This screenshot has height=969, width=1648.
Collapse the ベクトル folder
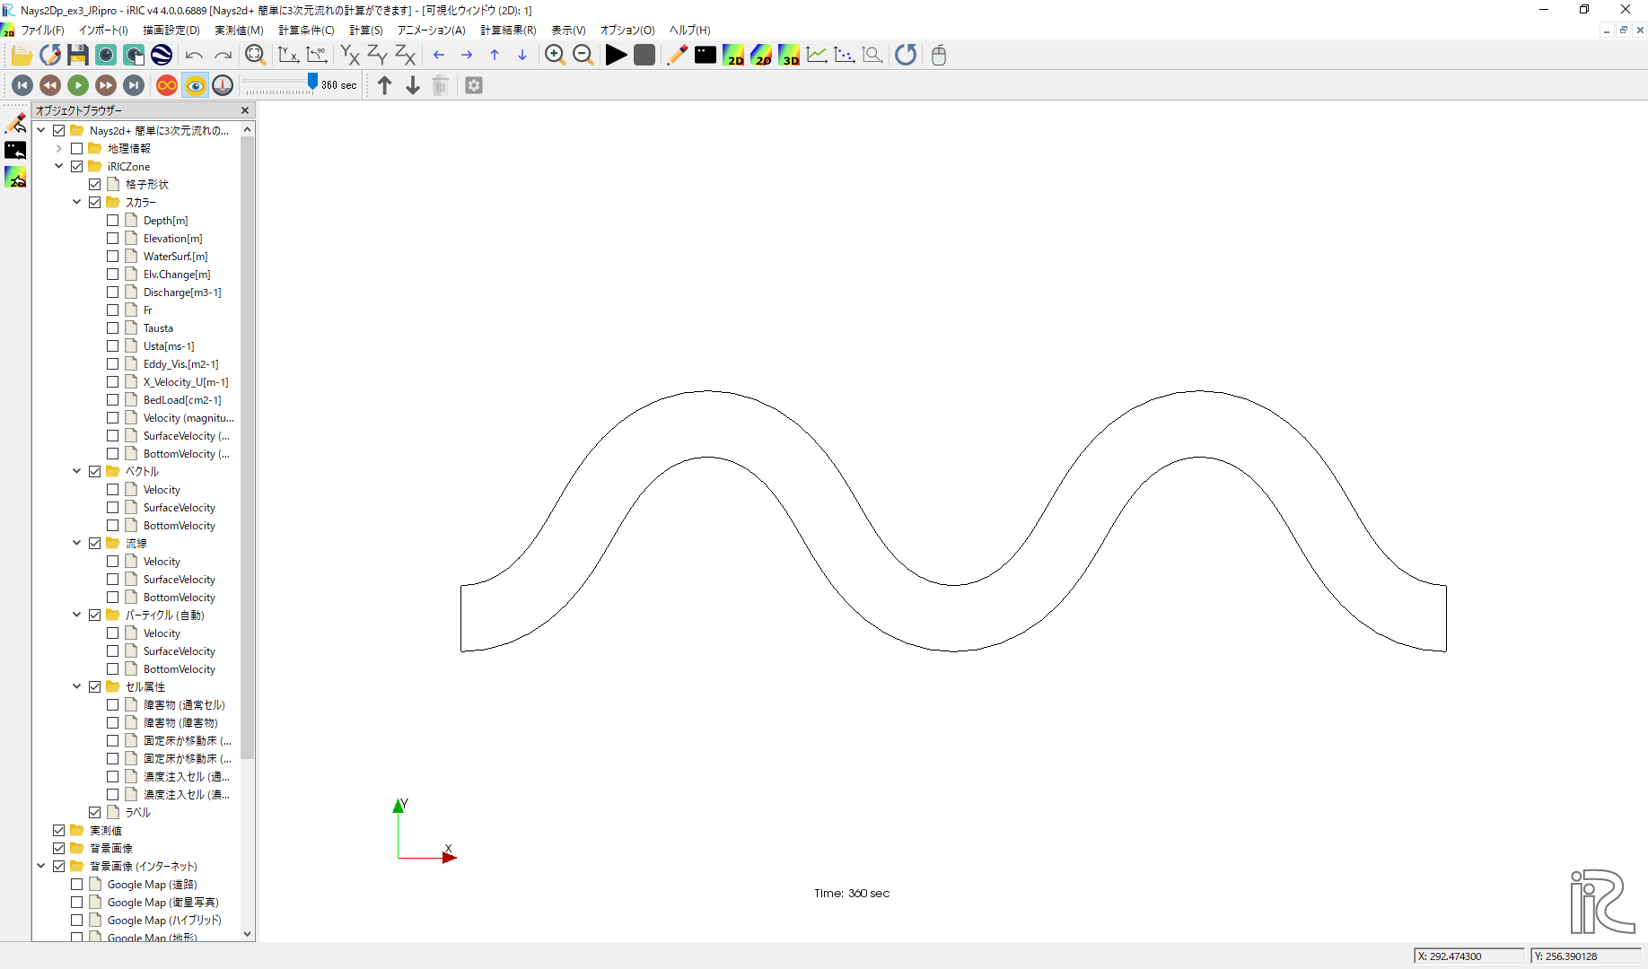pos(76,471)
